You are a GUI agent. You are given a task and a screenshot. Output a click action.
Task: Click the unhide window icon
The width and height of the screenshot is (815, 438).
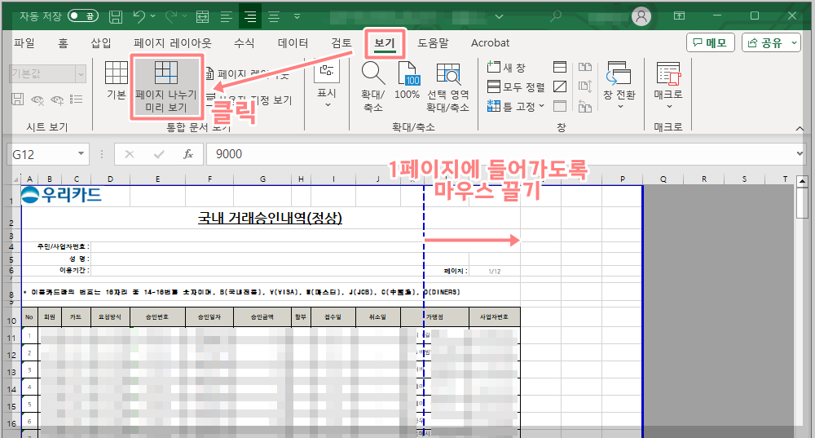(560, 106)
